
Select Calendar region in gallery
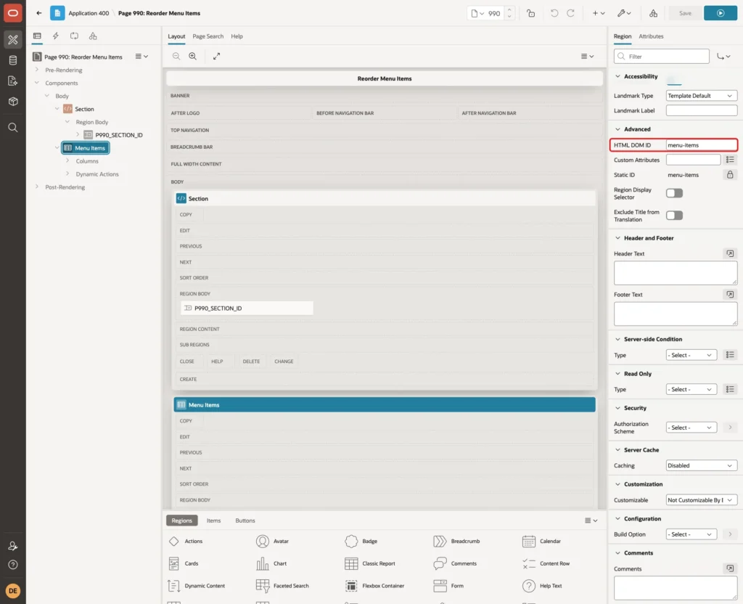541,542
